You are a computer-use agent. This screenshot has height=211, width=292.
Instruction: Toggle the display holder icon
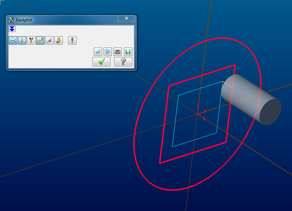(31, 40)
